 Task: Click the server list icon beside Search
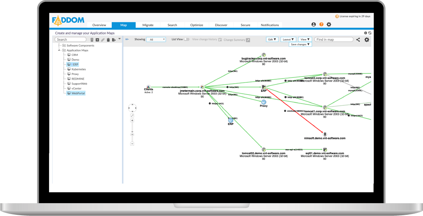click(92, 40)
